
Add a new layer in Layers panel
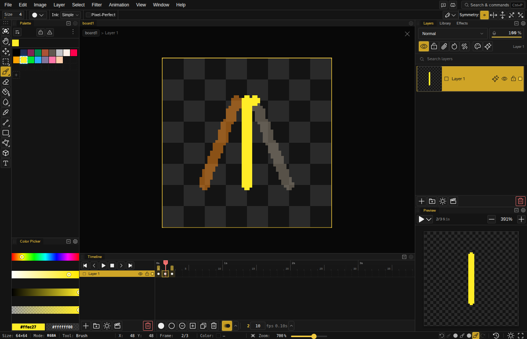tap(422, 201)
